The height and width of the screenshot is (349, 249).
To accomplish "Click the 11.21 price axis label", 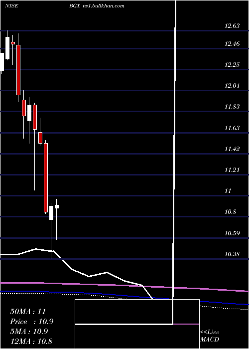I will (232, 170).
